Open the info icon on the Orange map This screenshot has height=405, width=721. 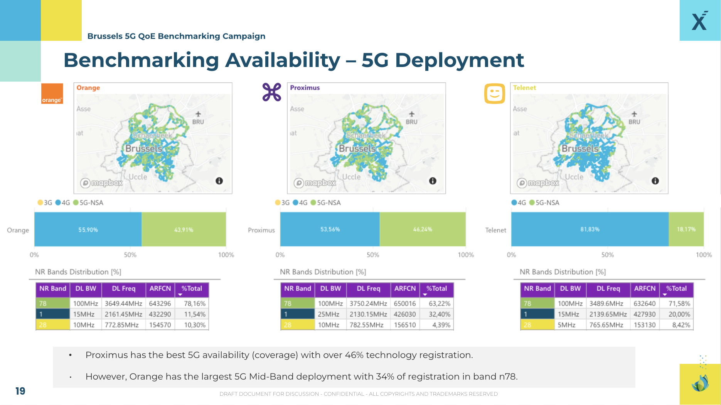(x=219, y=180)
